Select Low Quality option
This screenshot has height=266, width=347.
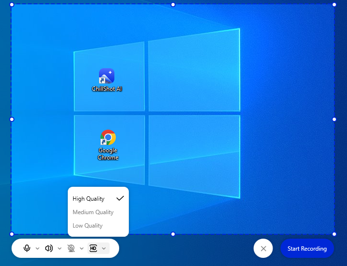point(98,226)
